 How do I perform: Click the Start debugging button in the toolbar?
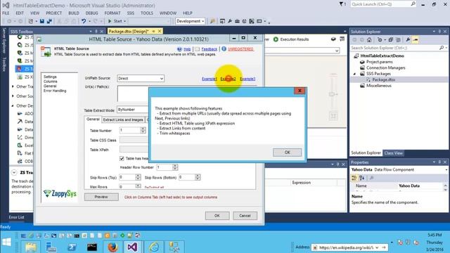[115, 21]
